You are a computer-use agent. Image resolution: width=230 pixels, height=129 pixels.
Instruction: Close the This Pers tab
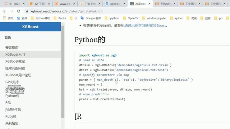click(99, 4)
